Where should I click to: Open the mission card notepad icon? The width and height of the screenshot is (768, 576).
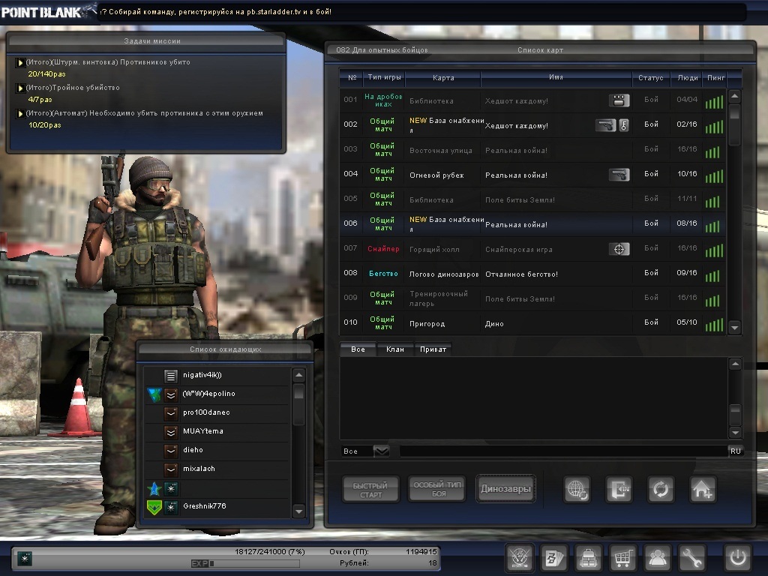pos(553,558)
